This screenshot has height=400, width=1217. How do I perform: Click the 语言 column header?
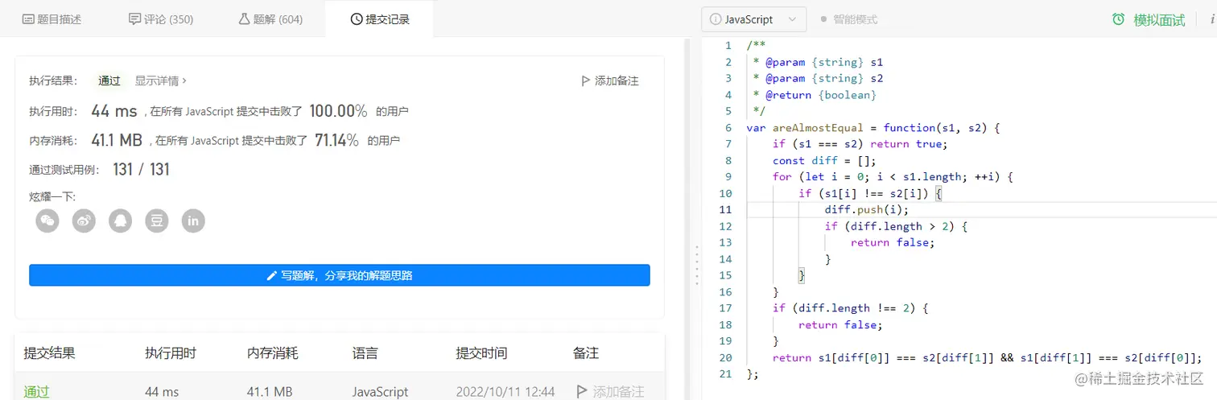[x=365, y=353]
